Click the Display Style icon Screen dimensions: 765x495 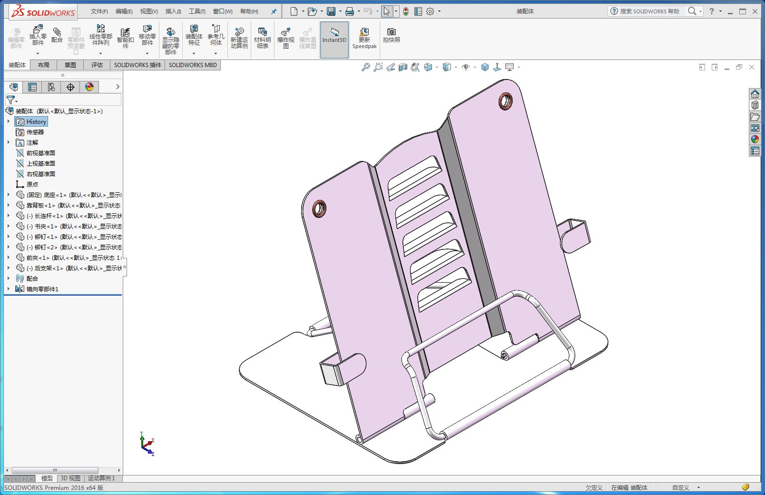coord(447,67)
